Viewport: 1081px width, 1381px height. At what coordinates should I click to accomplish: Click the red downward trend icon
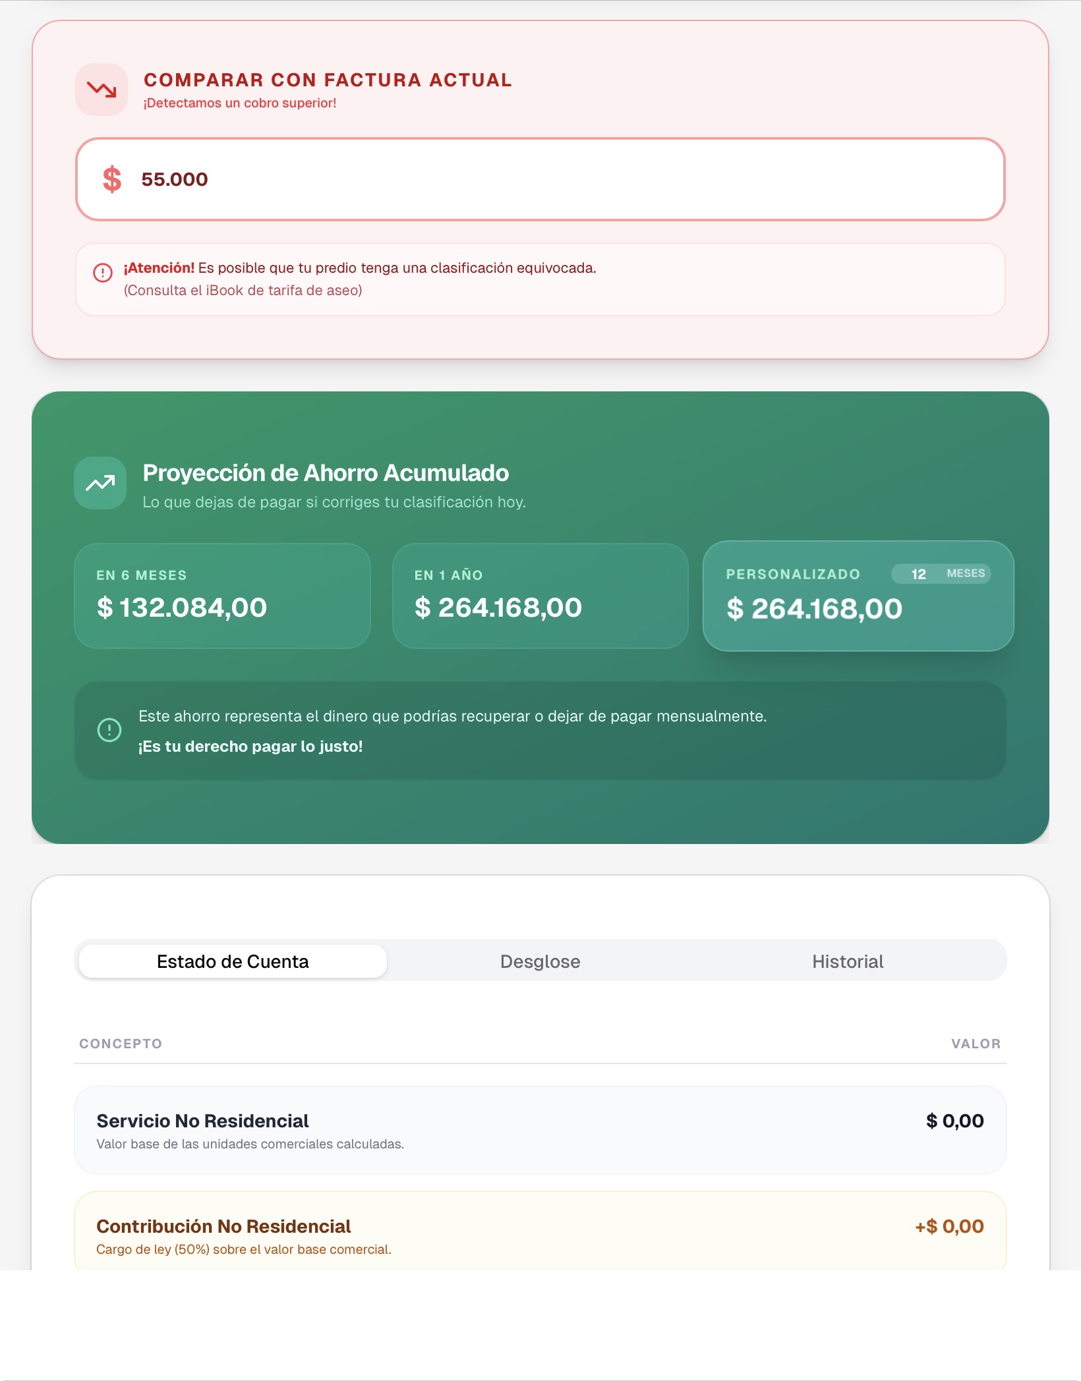[x=101, y=90]
